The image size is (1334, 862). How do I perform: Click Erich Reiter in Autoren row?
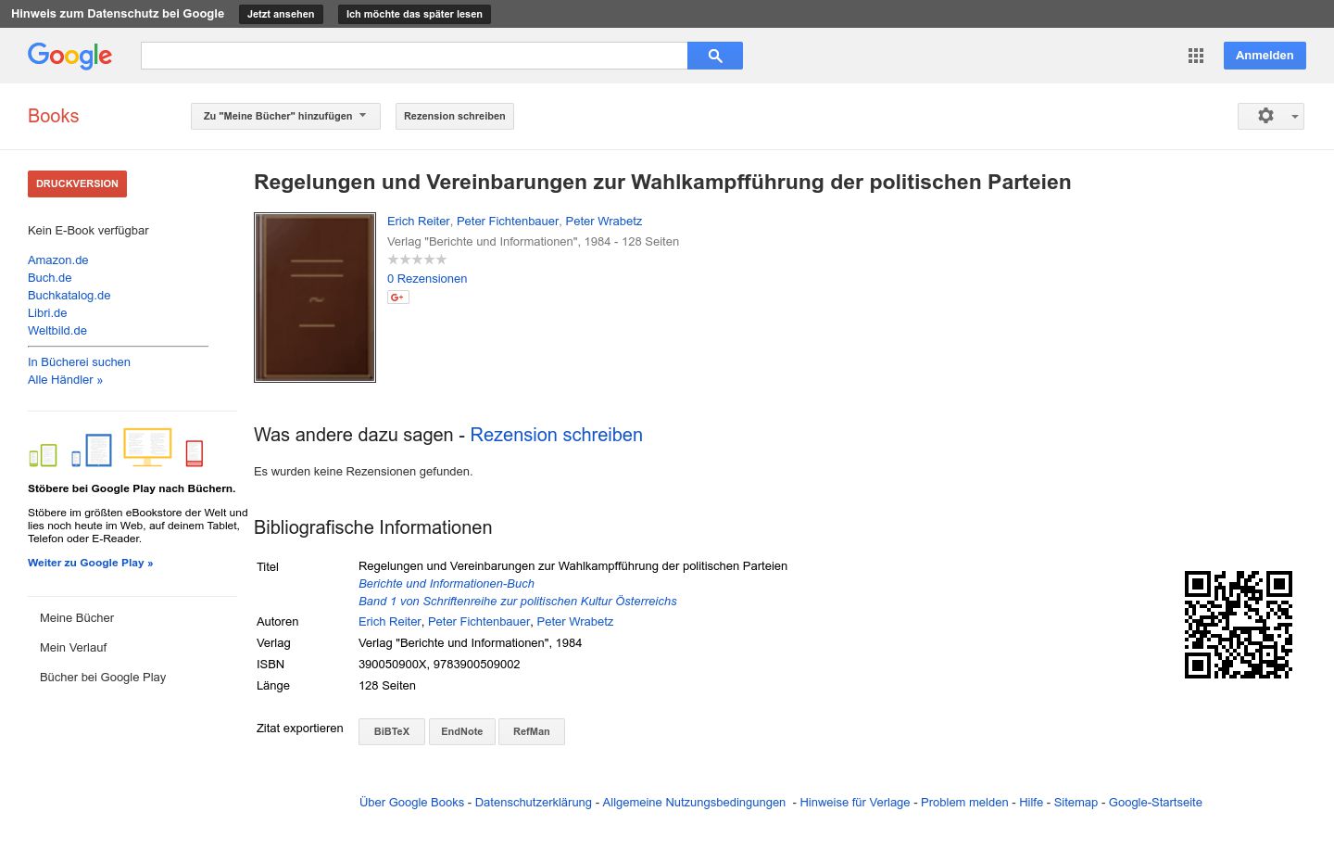[x=390, y=622]
